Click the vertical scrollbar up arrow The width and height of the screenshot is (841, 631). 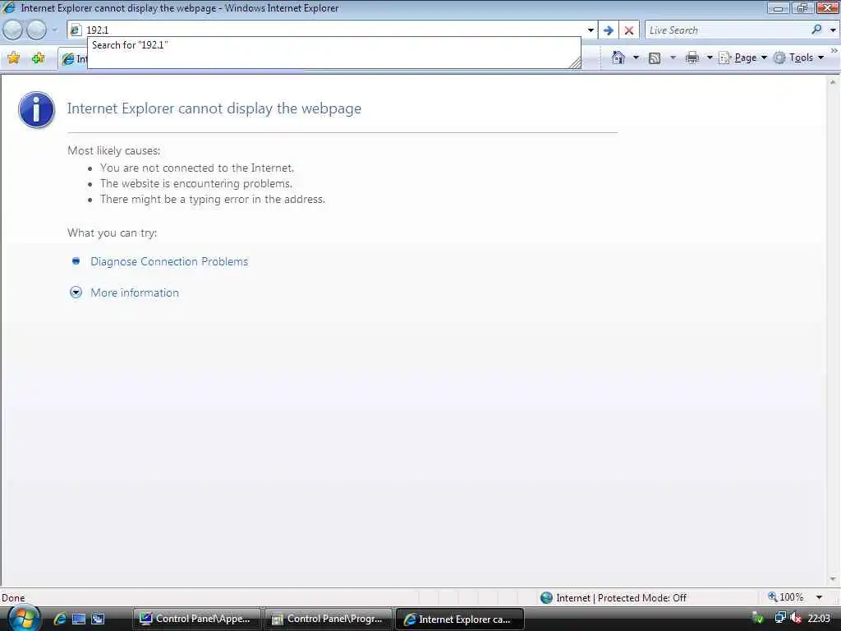833,82
